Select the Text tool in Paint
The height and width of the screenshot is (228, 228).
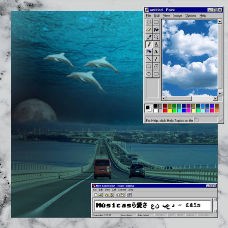pyautogui.click(x=156, y=51)
